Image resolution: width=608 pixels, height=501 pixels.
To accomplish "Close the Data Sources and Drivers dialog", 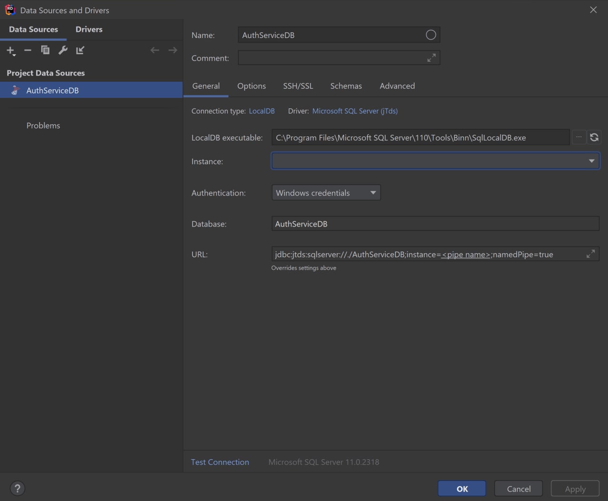I will tap(593, 10).
